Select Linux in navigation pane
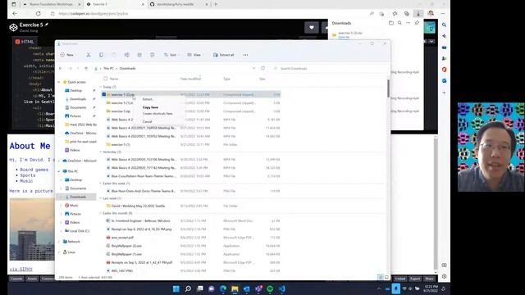The height and width of the screenshot is (295, 525). pyautogui.click(x=71, y=252)
